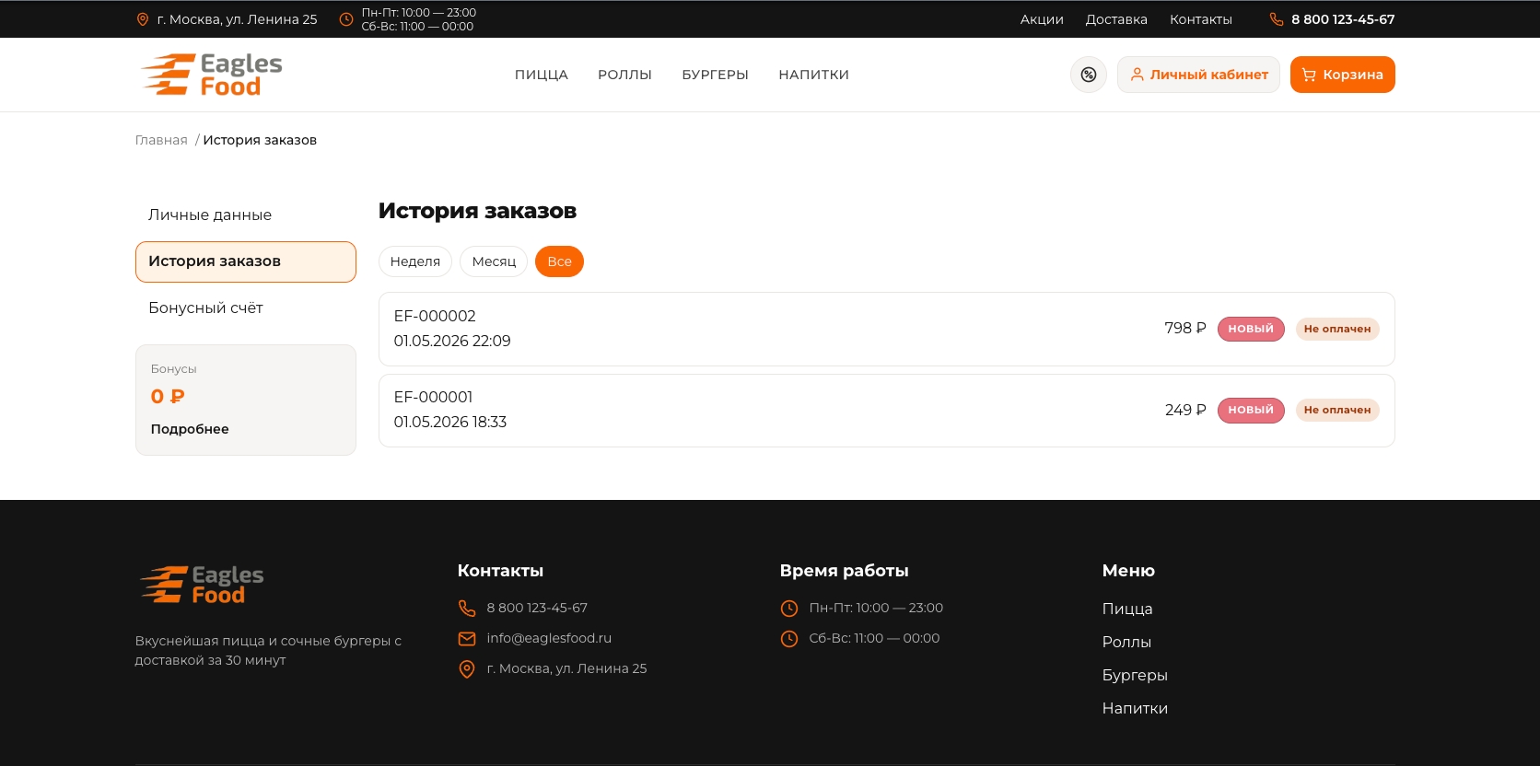The image size is (1540, 766).
Task: Click Главная breadcrumb link
Action: tap(161, 140)
